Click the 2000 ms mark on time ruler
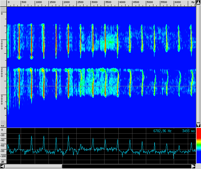 click(x=2, y=73)
